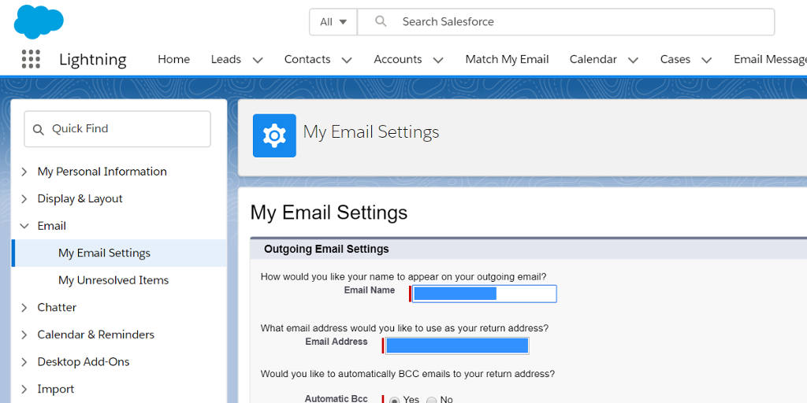
Task: Click the Search Salesforce field
Action: pyautogui.click(x=566, y=21)
